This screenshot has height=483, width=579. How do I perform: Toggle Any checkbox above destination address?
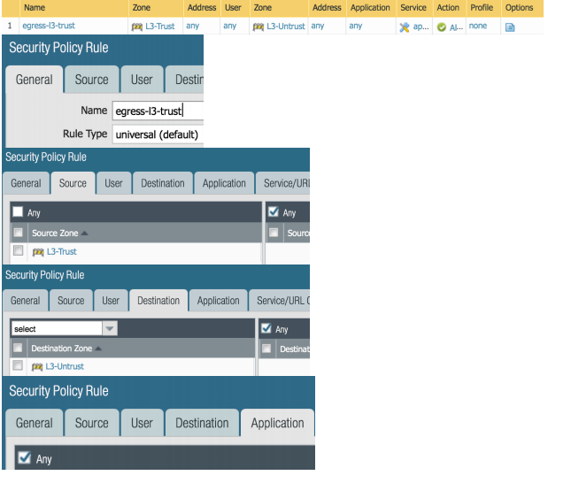click(266, 328)
